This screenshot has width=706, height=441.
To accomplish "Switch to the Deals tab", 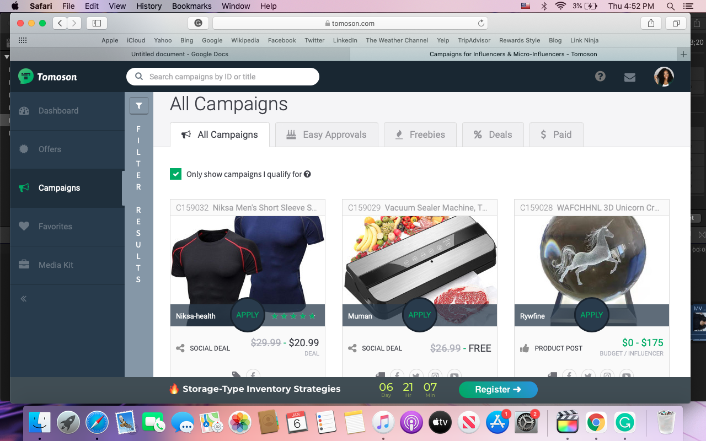I will 493,135.
